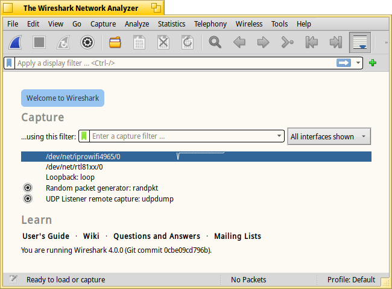Click the close capture file icon

[x=163, y=42]
